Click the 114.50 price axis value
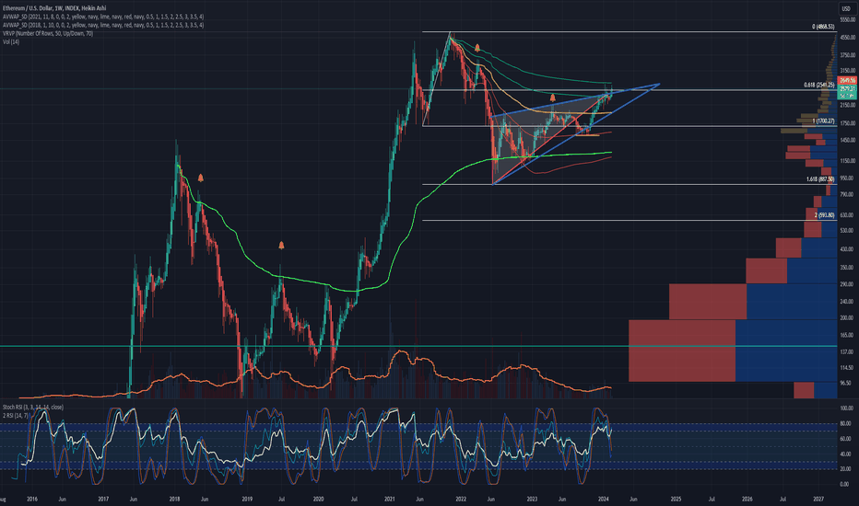Viewport: 859px width, 506px height. point(847,368)
